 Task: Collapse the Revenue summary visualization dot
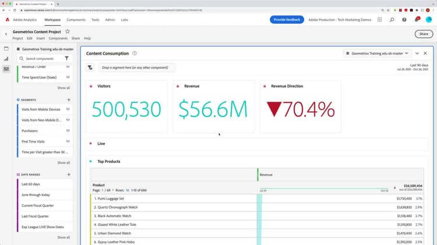point(178,86)
